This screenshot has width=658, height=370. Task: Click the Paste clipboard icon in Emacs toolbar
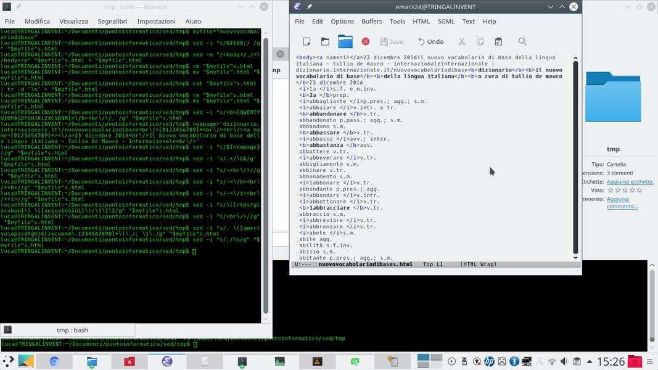pos(498,41)
